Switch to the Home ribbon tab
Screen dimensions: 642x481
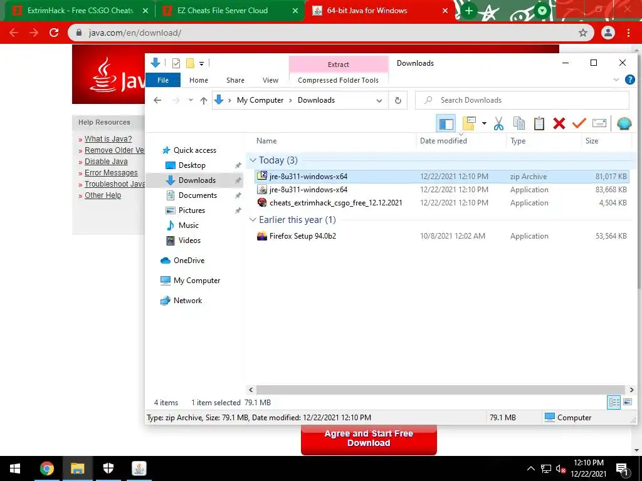(199, 80)
